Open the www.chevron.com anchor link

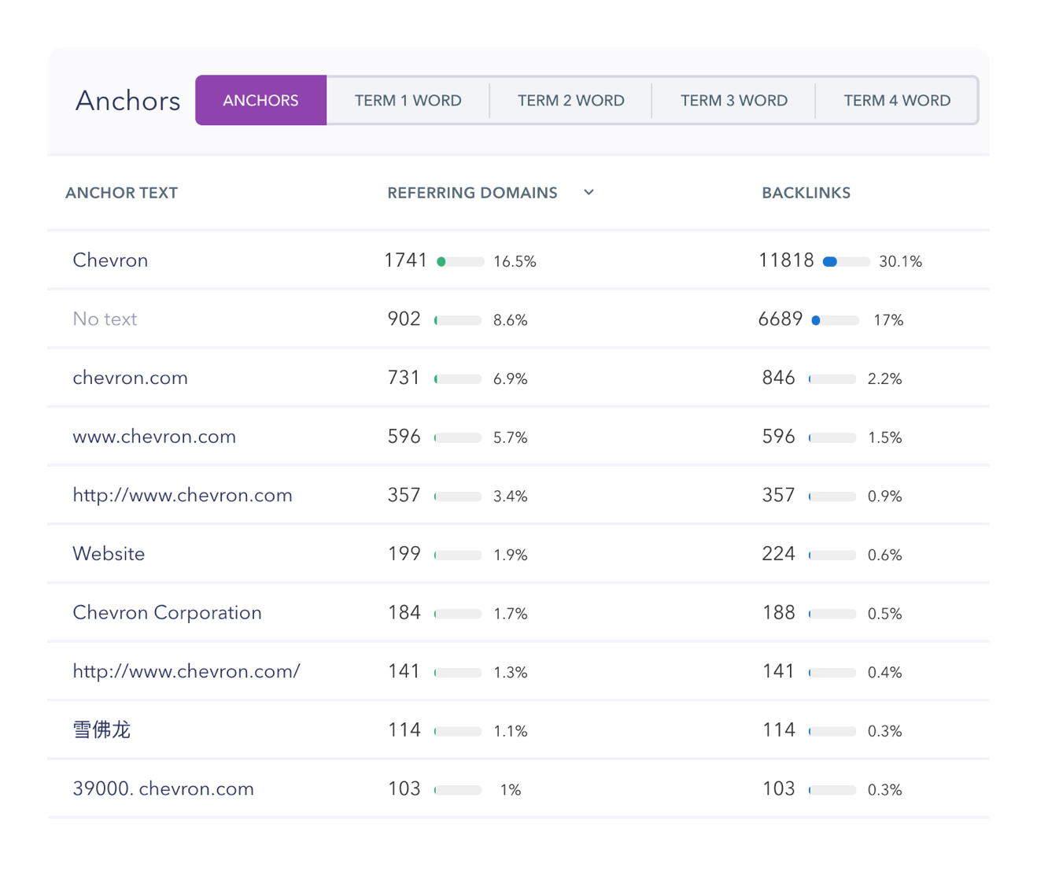tap(154, 437)
